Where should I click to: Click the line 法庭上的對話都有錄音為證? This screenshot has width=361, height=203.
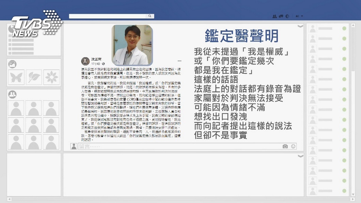248,89
